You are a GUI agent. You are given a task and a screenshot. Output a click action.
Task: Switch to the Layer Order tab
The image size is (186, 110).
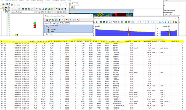tap(48, 23)
